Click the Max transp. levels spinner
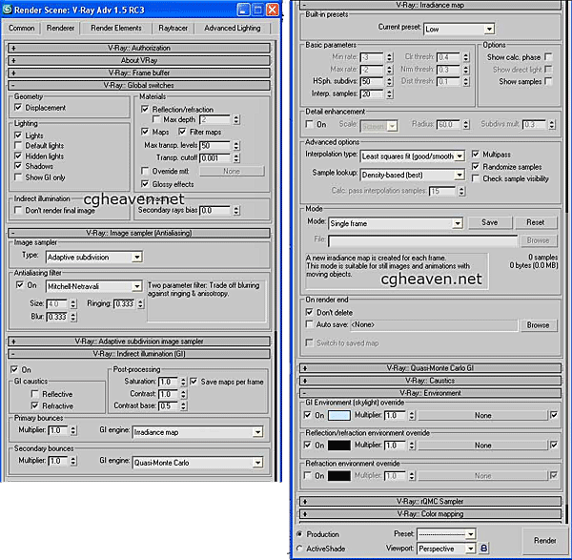 [x=236, y=146]
